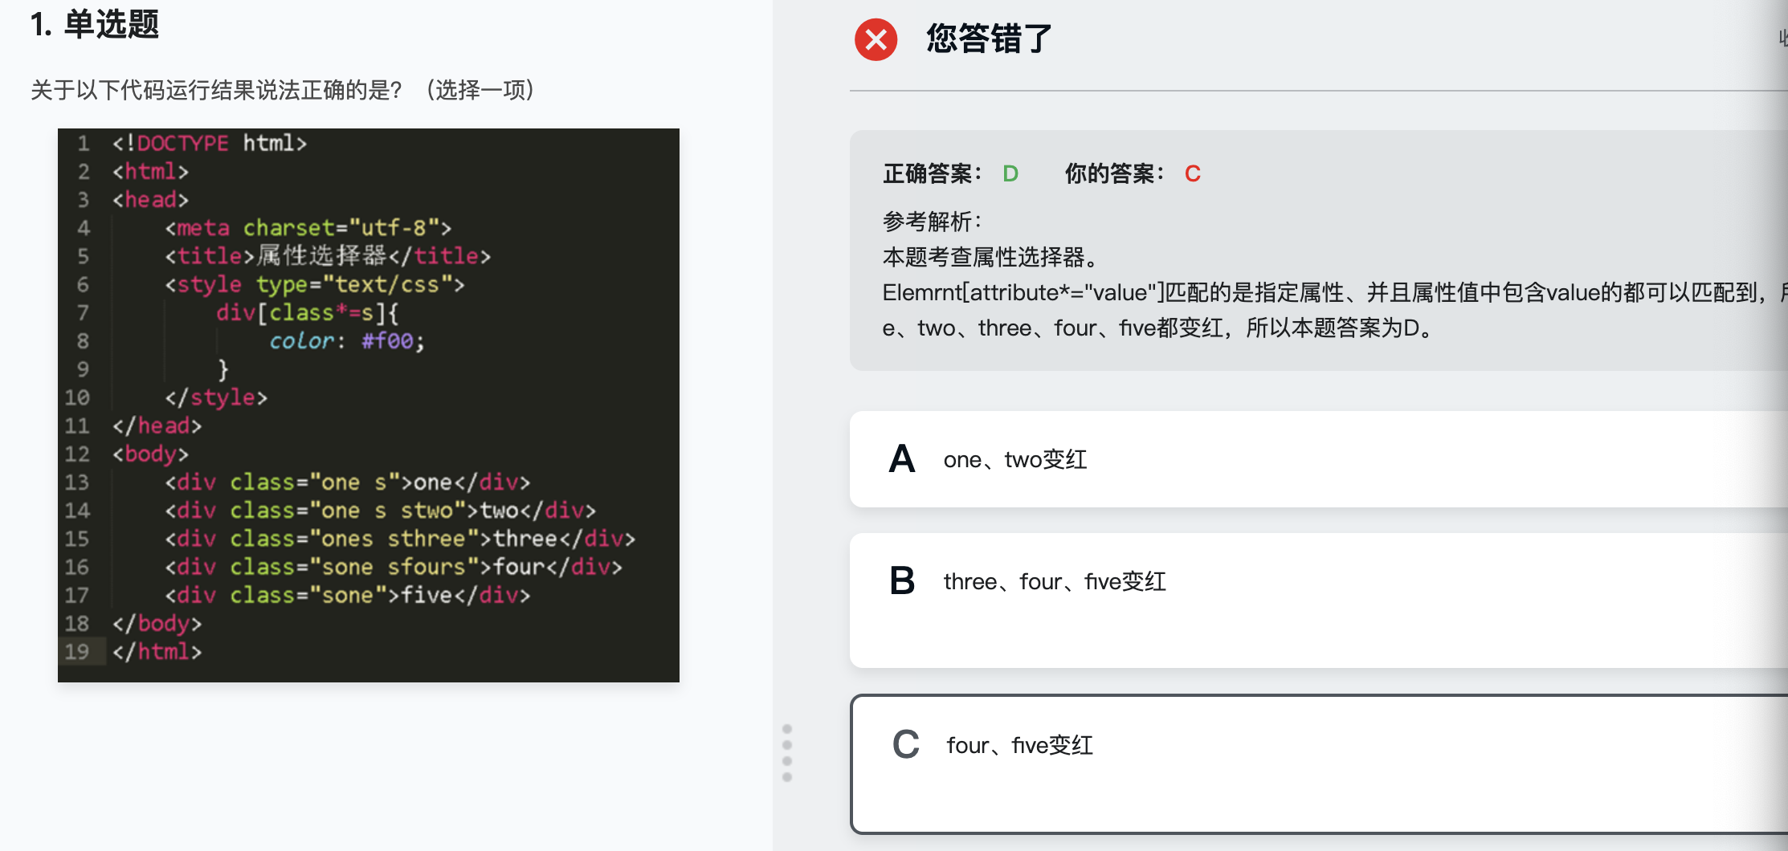This screenshot has height=851, width=1788.
Task: Select answer option C four, five变红
Action: coord(1319,764)
